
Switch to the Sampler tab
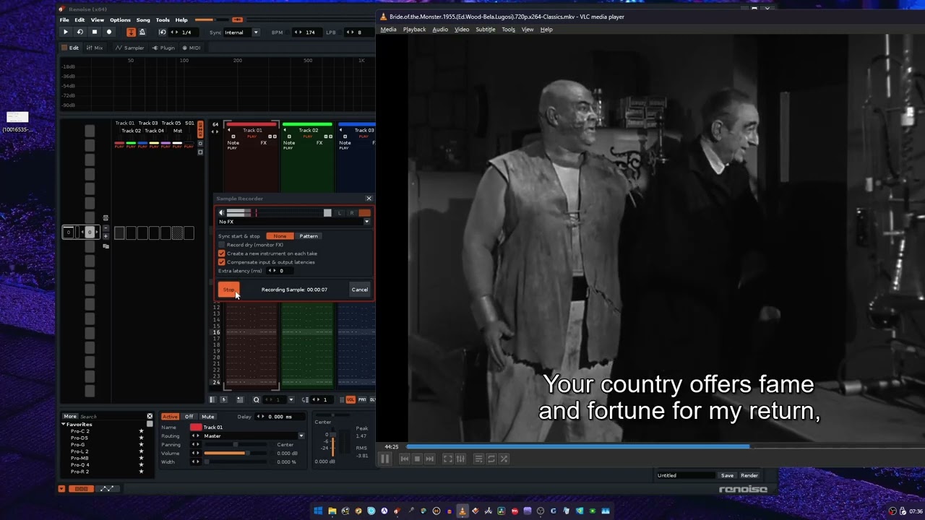click(130, 48)
